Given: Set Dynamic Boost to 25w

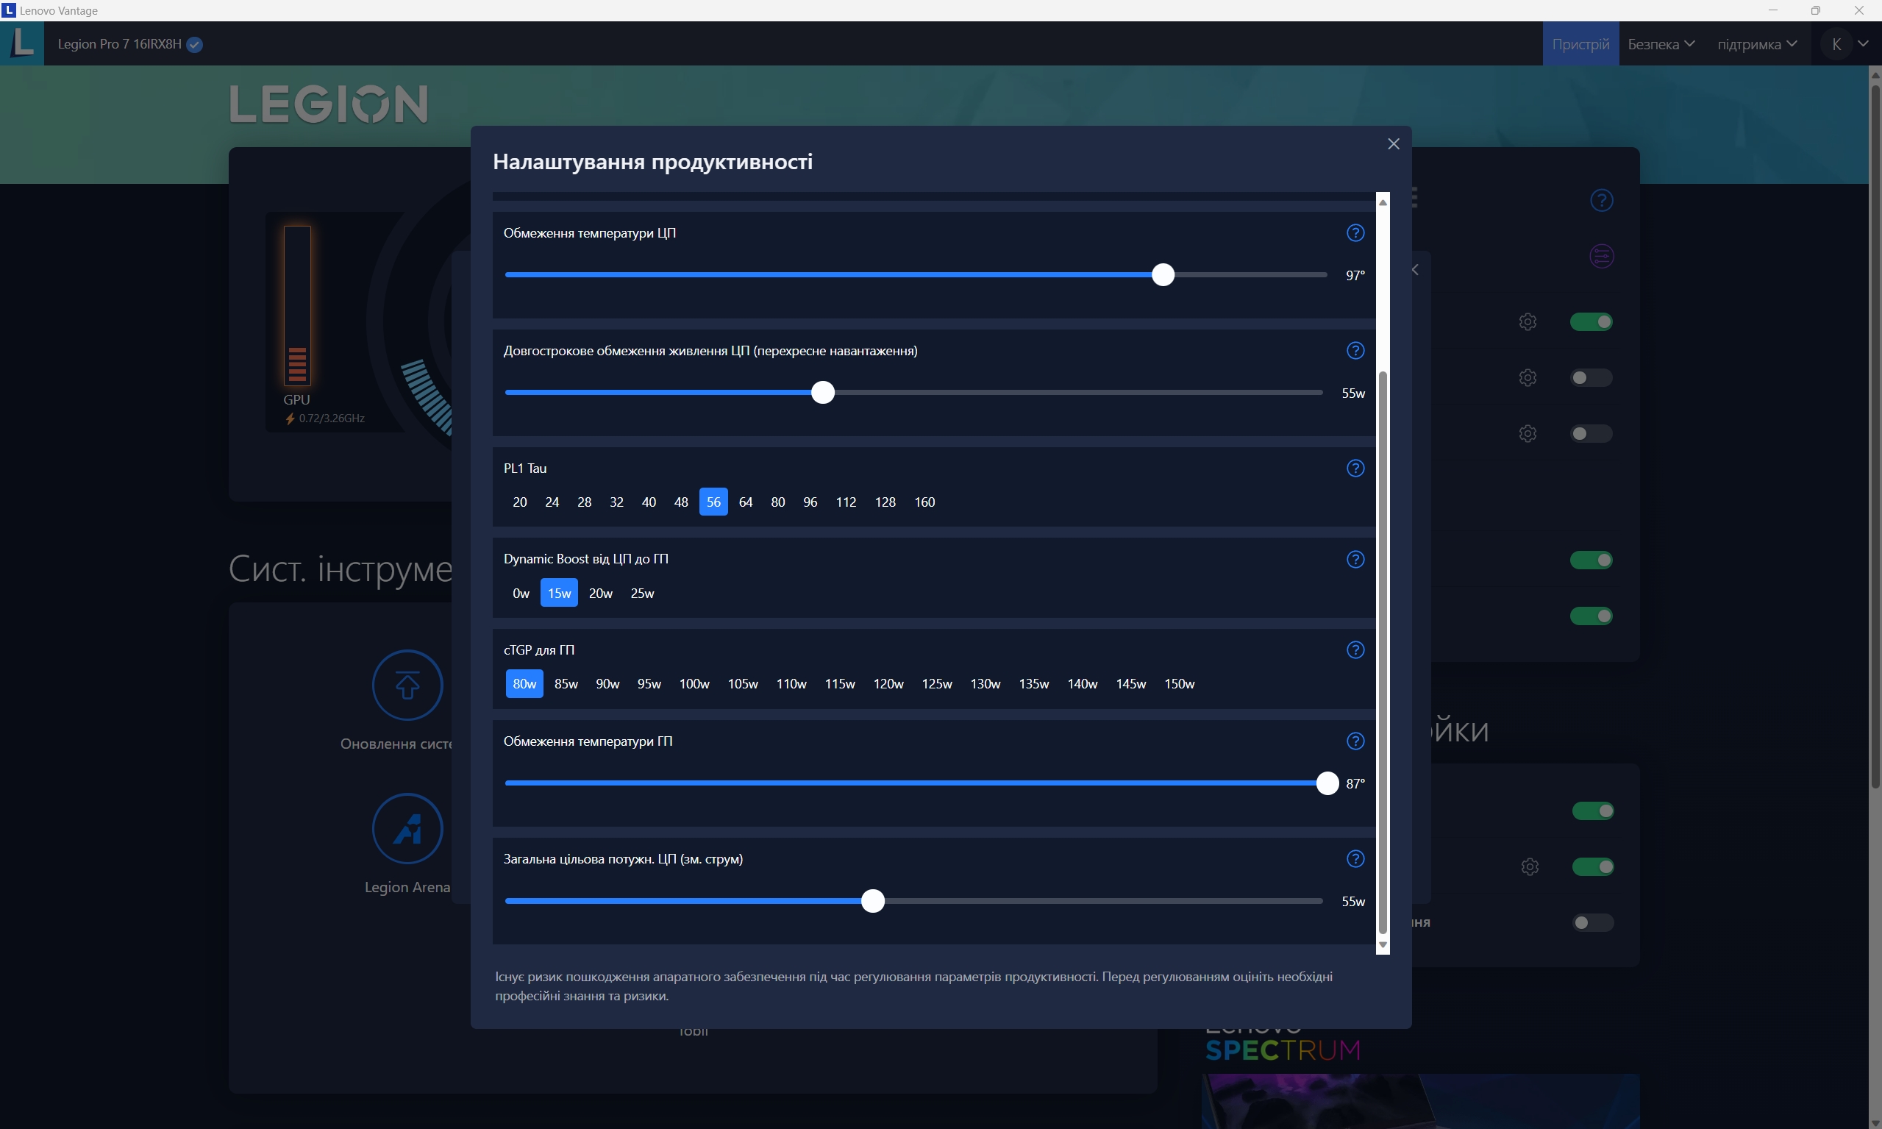Looking at the screenshot, I should pyautogui.click(x=642, y=594).
